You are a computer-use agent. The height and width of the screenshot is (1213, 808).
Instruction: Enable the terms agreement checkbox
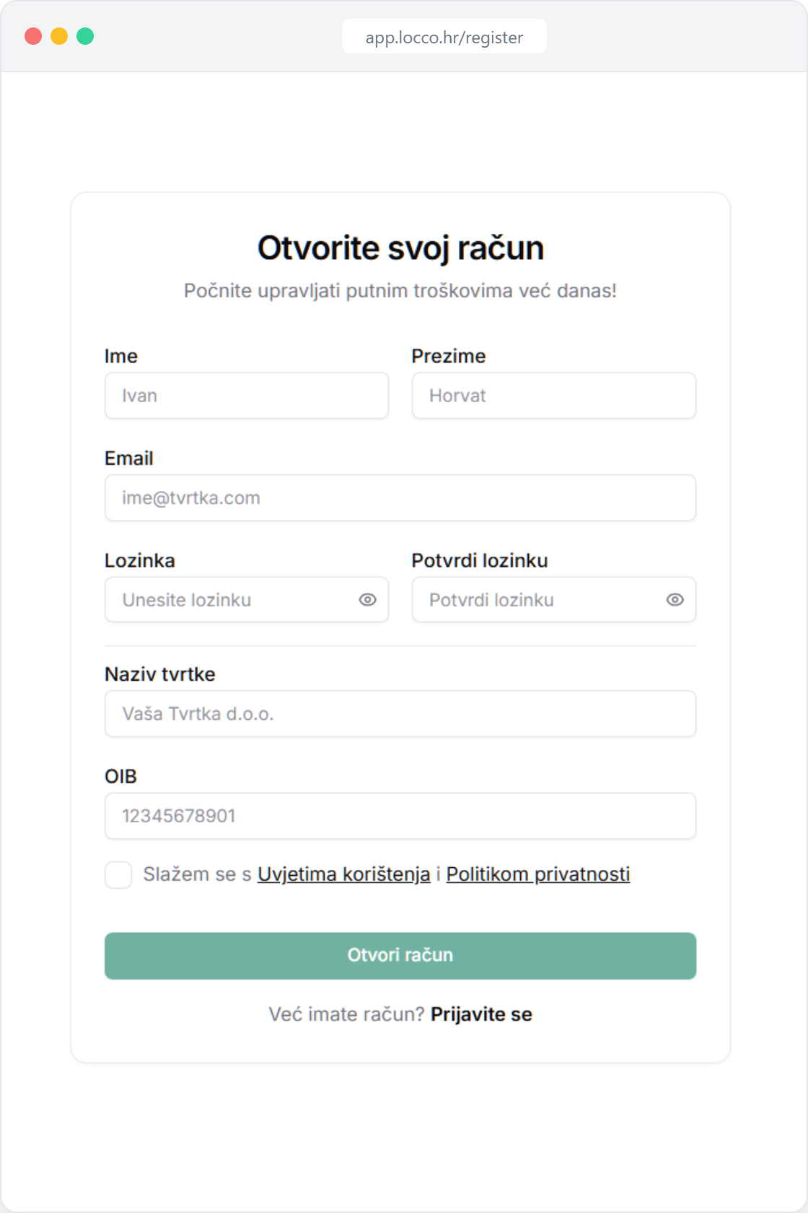118,875
